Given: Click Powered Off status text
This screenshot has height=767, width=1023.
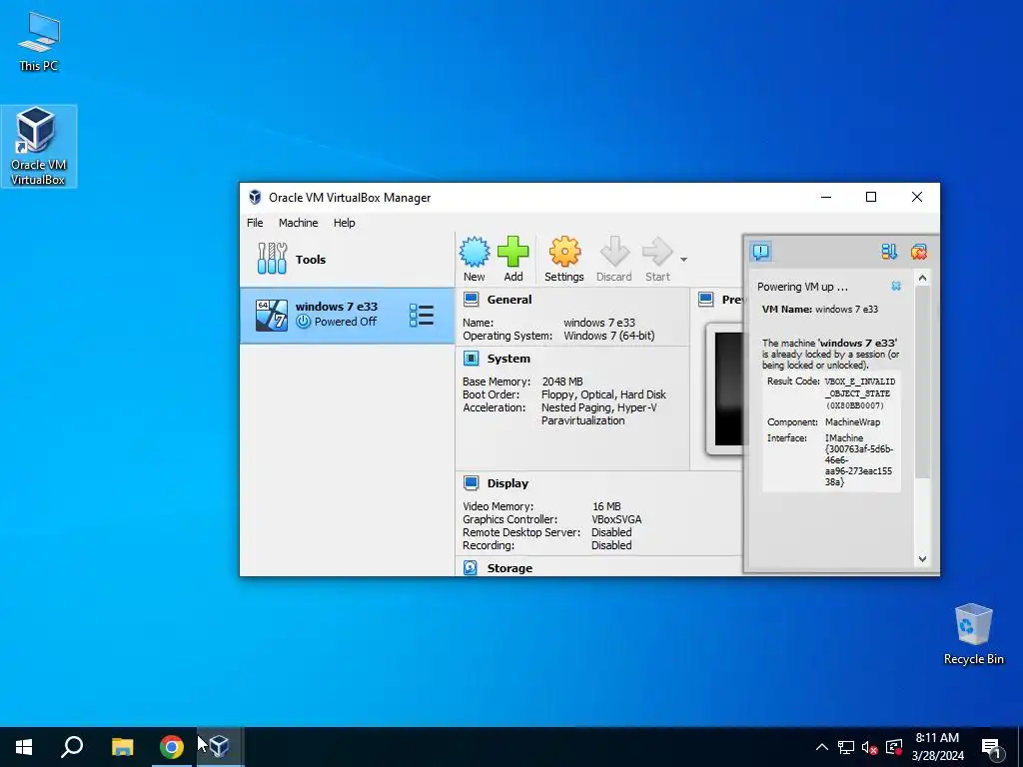Looking at the screenshot, I should 345,322.
